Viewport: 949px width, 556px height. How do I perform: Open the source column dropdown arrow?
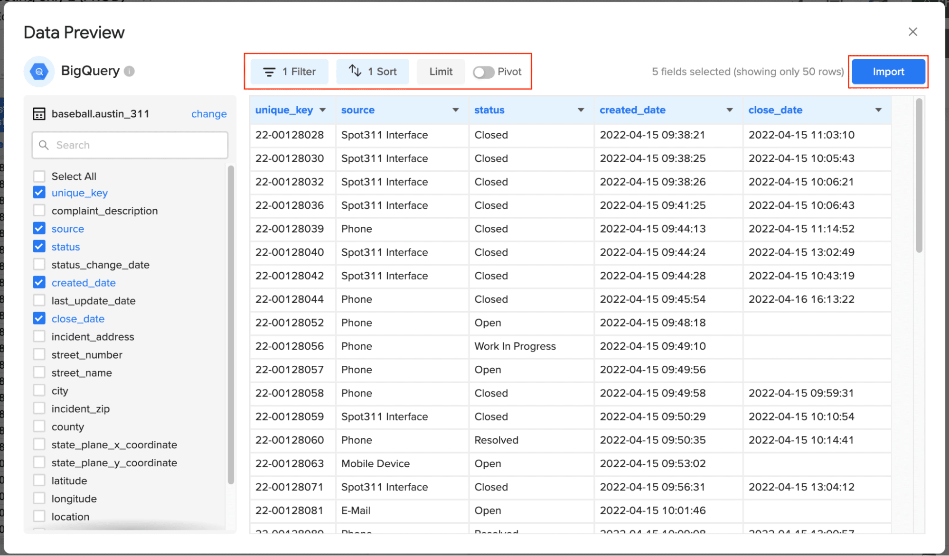(455, 110)
